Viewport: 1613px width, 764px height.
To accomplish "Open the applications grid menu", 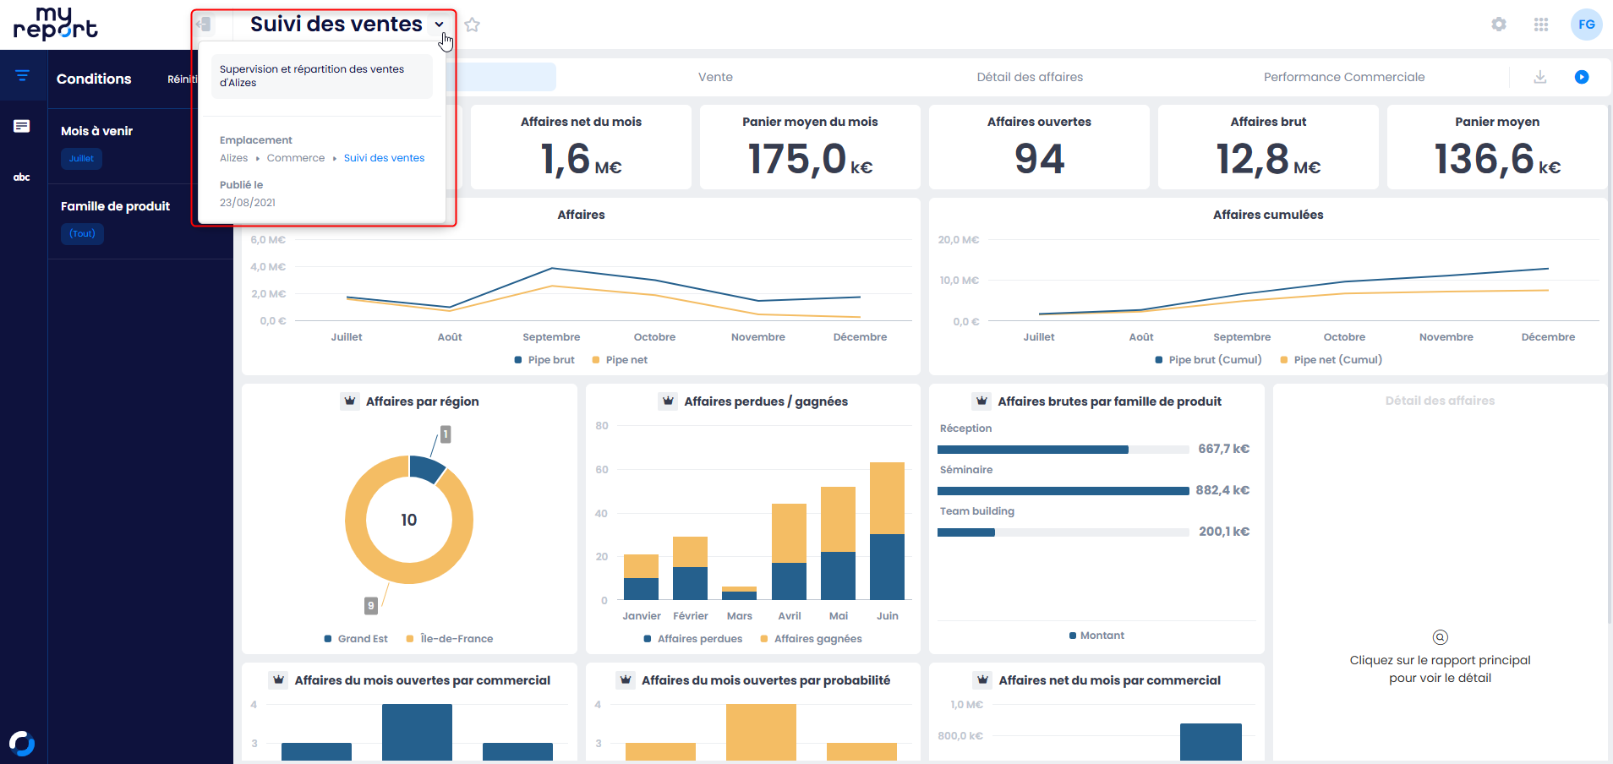I will [x=1541, y=25].
